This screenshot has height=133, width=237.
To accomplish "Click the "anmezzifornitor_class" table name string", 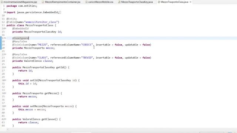I will [x=41, y=22].
